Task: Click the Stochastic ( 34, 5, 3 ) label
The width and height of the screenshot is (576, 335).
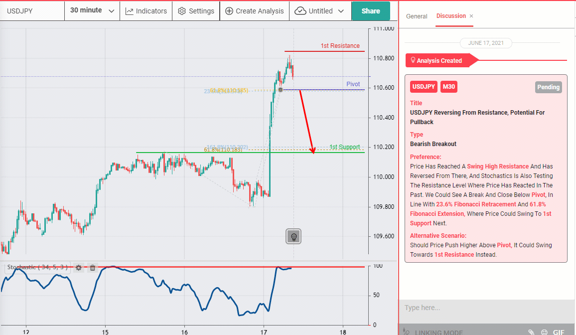Action: point(37,267)
